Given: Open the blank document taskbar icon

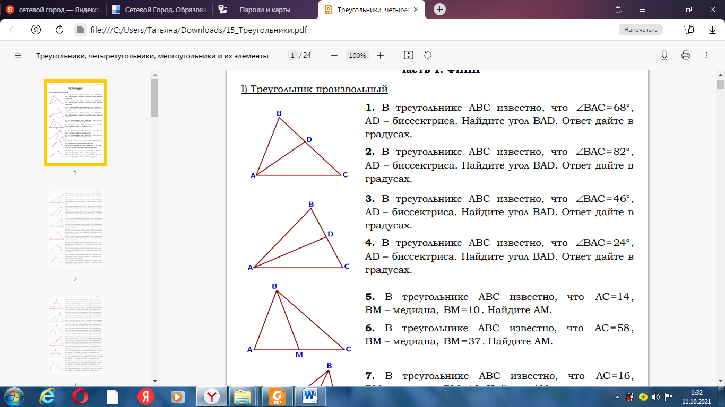Looking at the screenshot, I should click(113, 396).
